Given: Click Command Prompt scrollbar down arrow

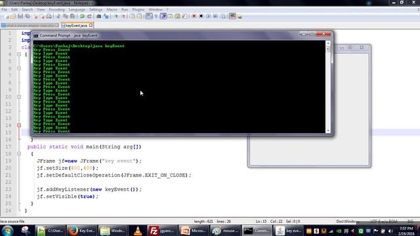Looking at the screenshot, I should (x=328, y=130).
